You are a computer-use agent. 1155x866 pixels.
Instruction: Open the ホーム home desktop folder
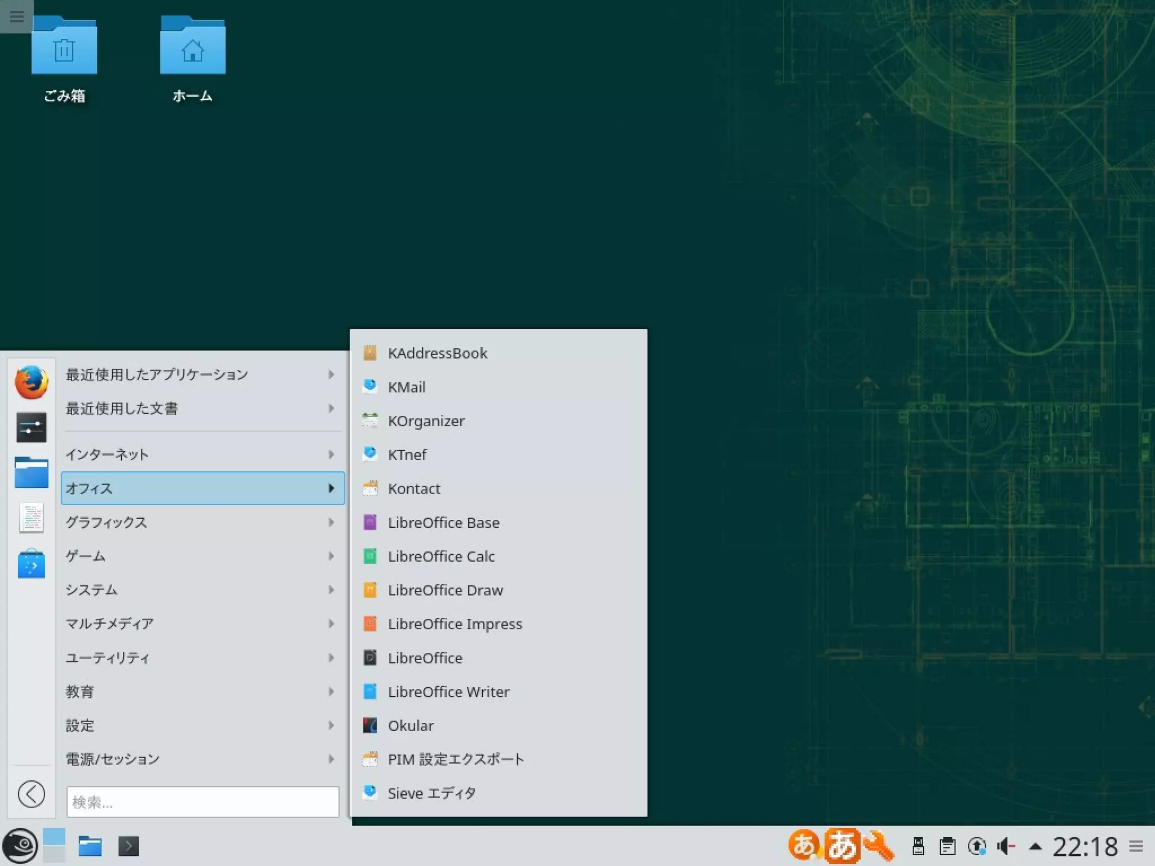tap(192, 59)
